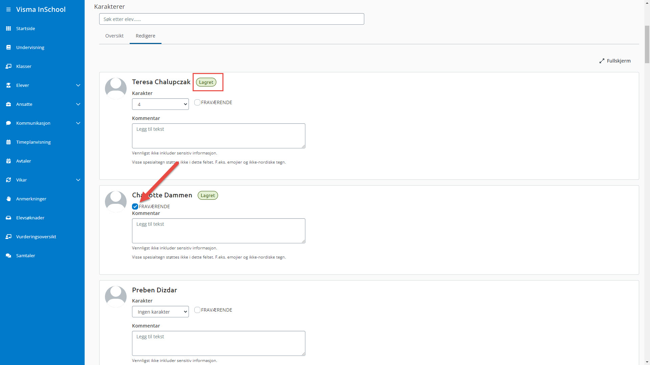
Task: Open the hamburger menu icon
Action: tap(8, 9)
